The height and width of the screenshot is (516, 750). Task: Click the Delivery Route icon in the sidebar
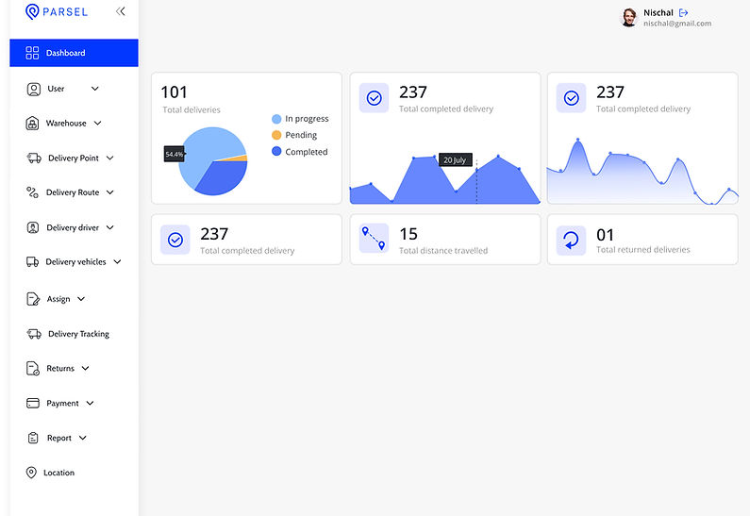33,192
